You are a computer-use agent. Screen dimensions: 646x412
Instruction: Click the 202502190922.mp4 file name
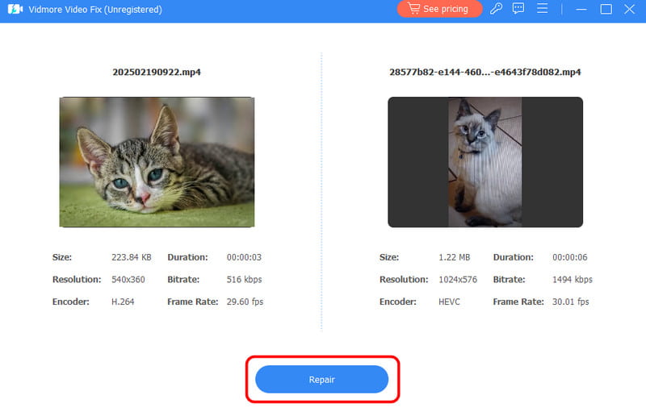[157, 72]
